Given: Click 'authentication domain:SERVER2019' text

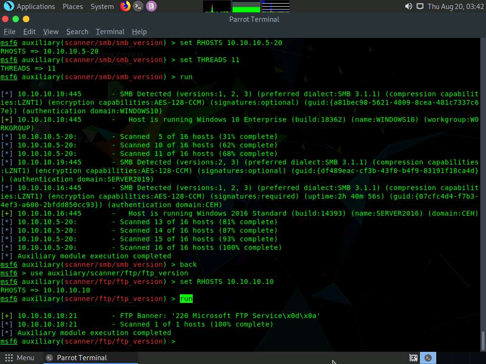Looking at the screenshot, I should (x=82, y=179).
